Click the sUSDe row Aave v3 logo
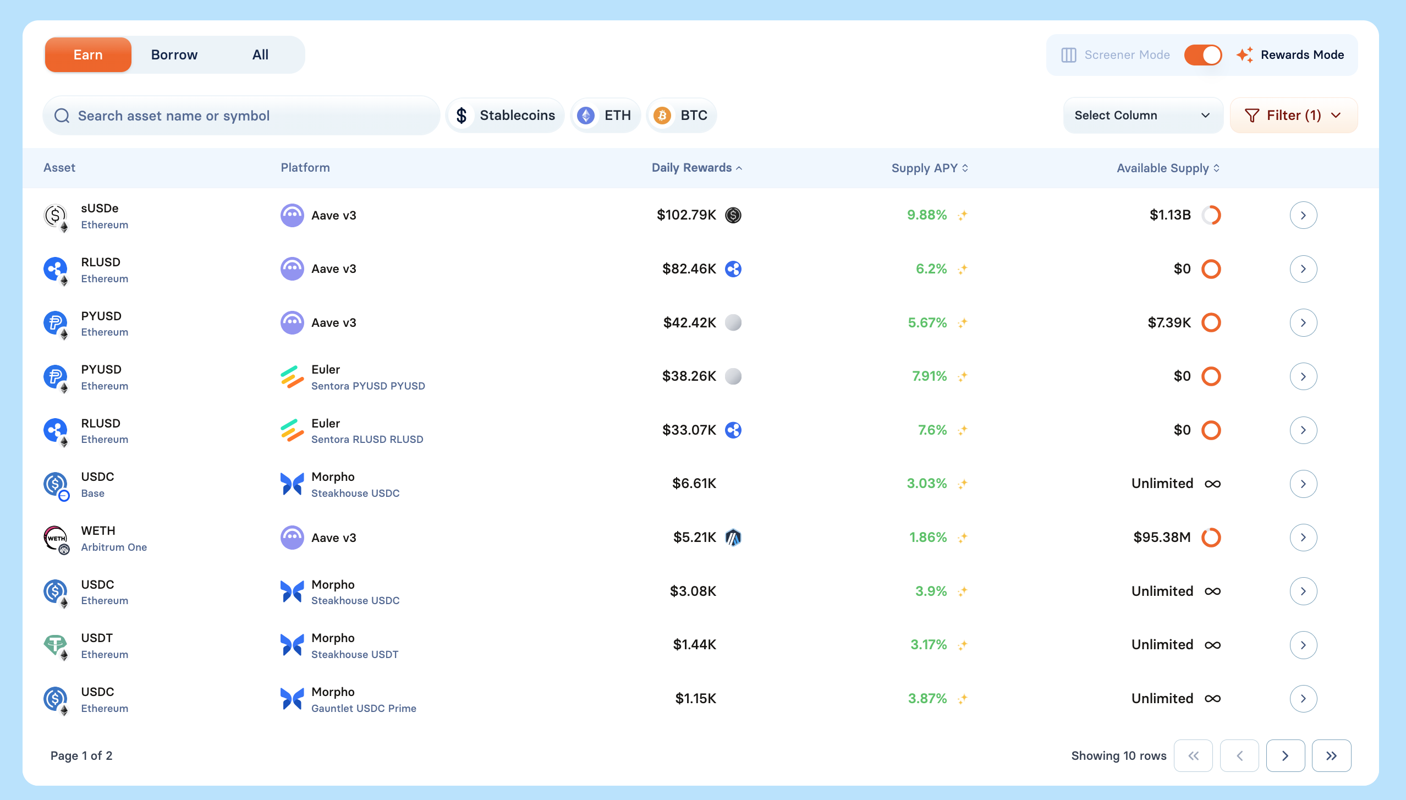 point(292,215)
